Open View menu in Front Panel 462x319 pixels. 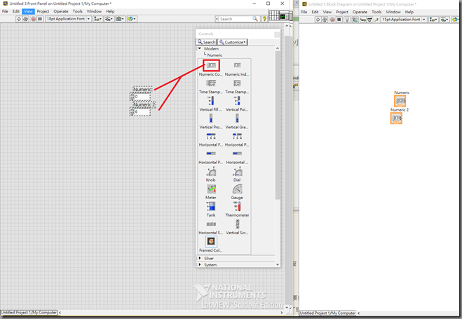(28, 11)
